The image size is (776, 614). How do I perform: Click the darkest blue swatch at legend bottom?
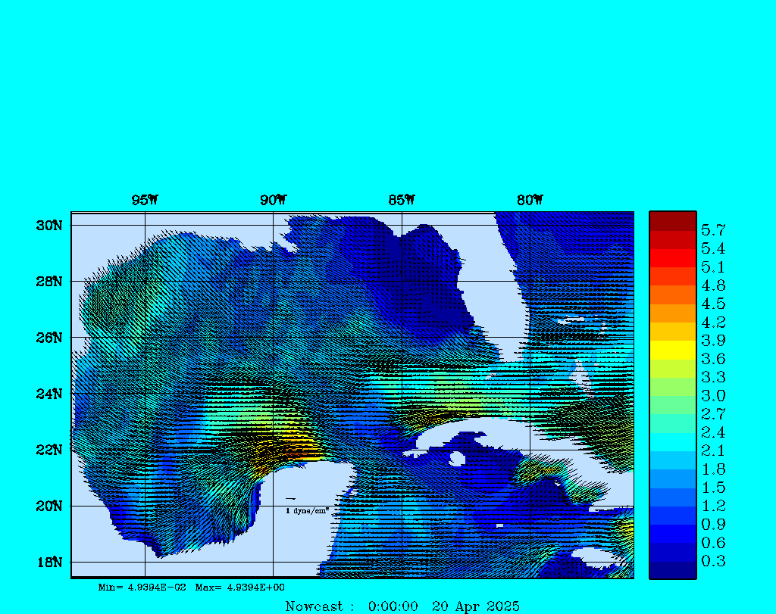pos(672,570)
